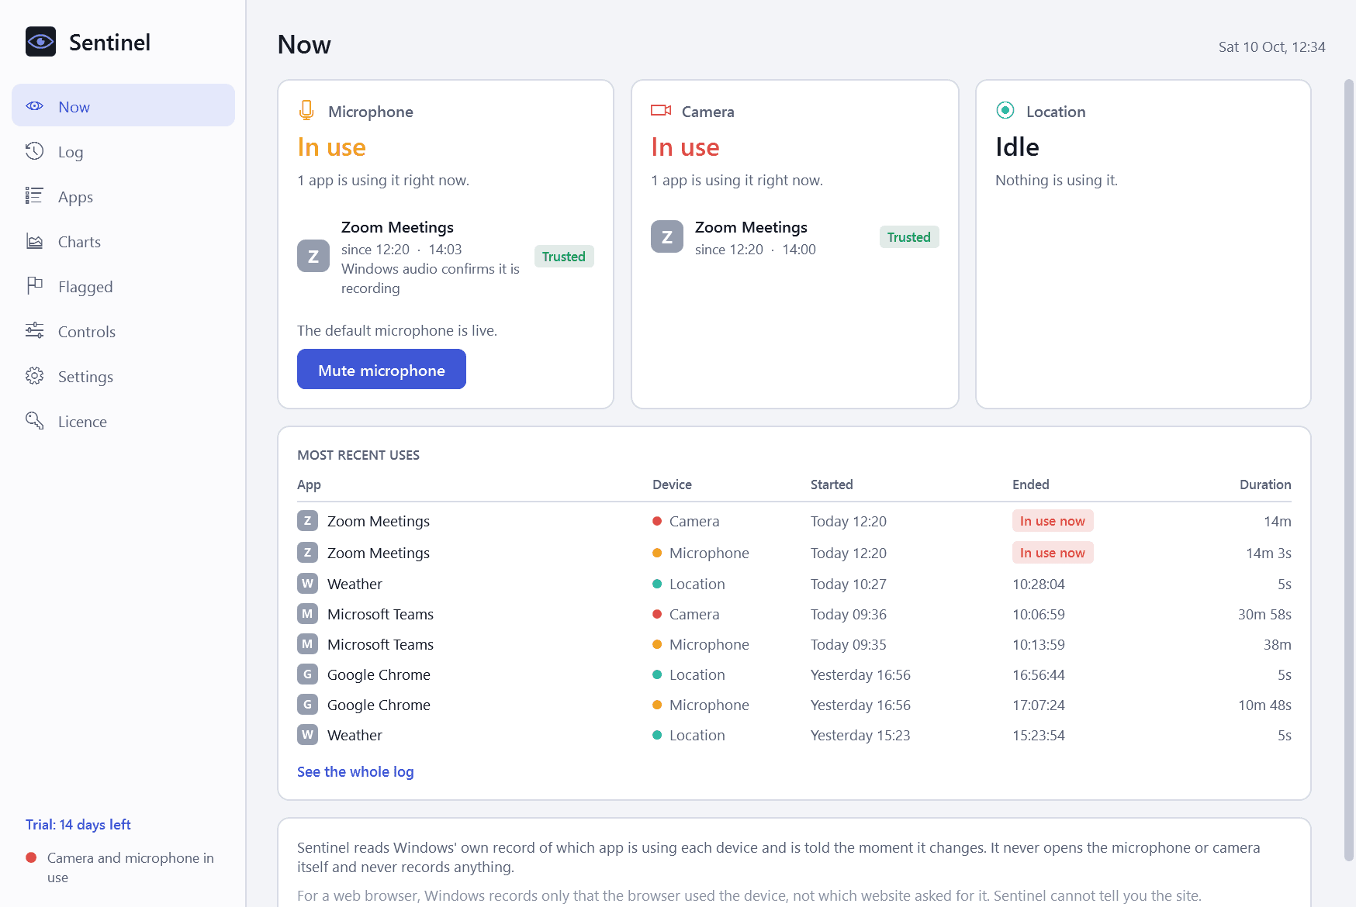Click the Trusted badge in Microphone card
The width and height of the screenshot is (1356, 907).
pos(564,257)
